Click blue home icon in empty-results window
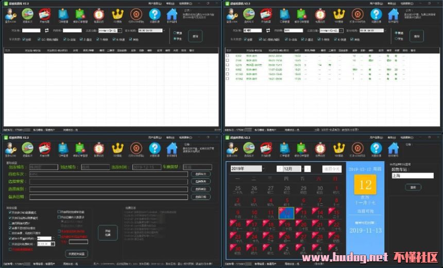The height and width of the screenshot is (268, 443). click(x=172, y=14)
